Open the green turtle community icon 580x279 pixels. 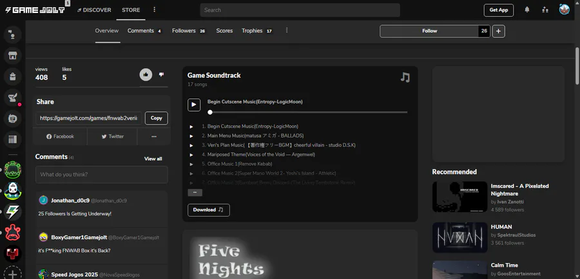pos(13,170)
